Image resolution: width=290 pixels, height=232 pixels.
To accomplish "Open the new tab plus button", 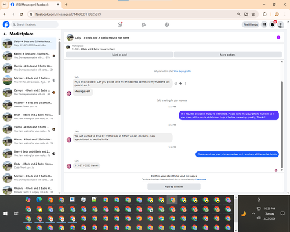I will (x=66, y=5).
